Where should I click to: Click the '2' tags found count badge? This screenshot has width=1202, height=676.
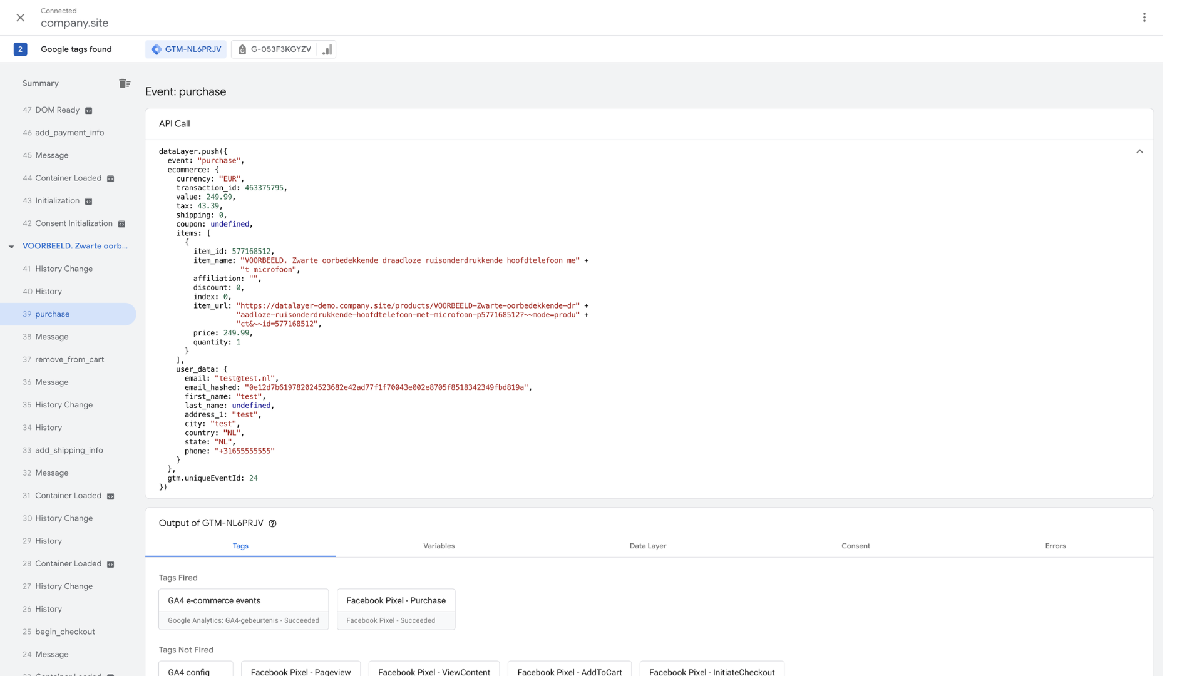[21, 49]
